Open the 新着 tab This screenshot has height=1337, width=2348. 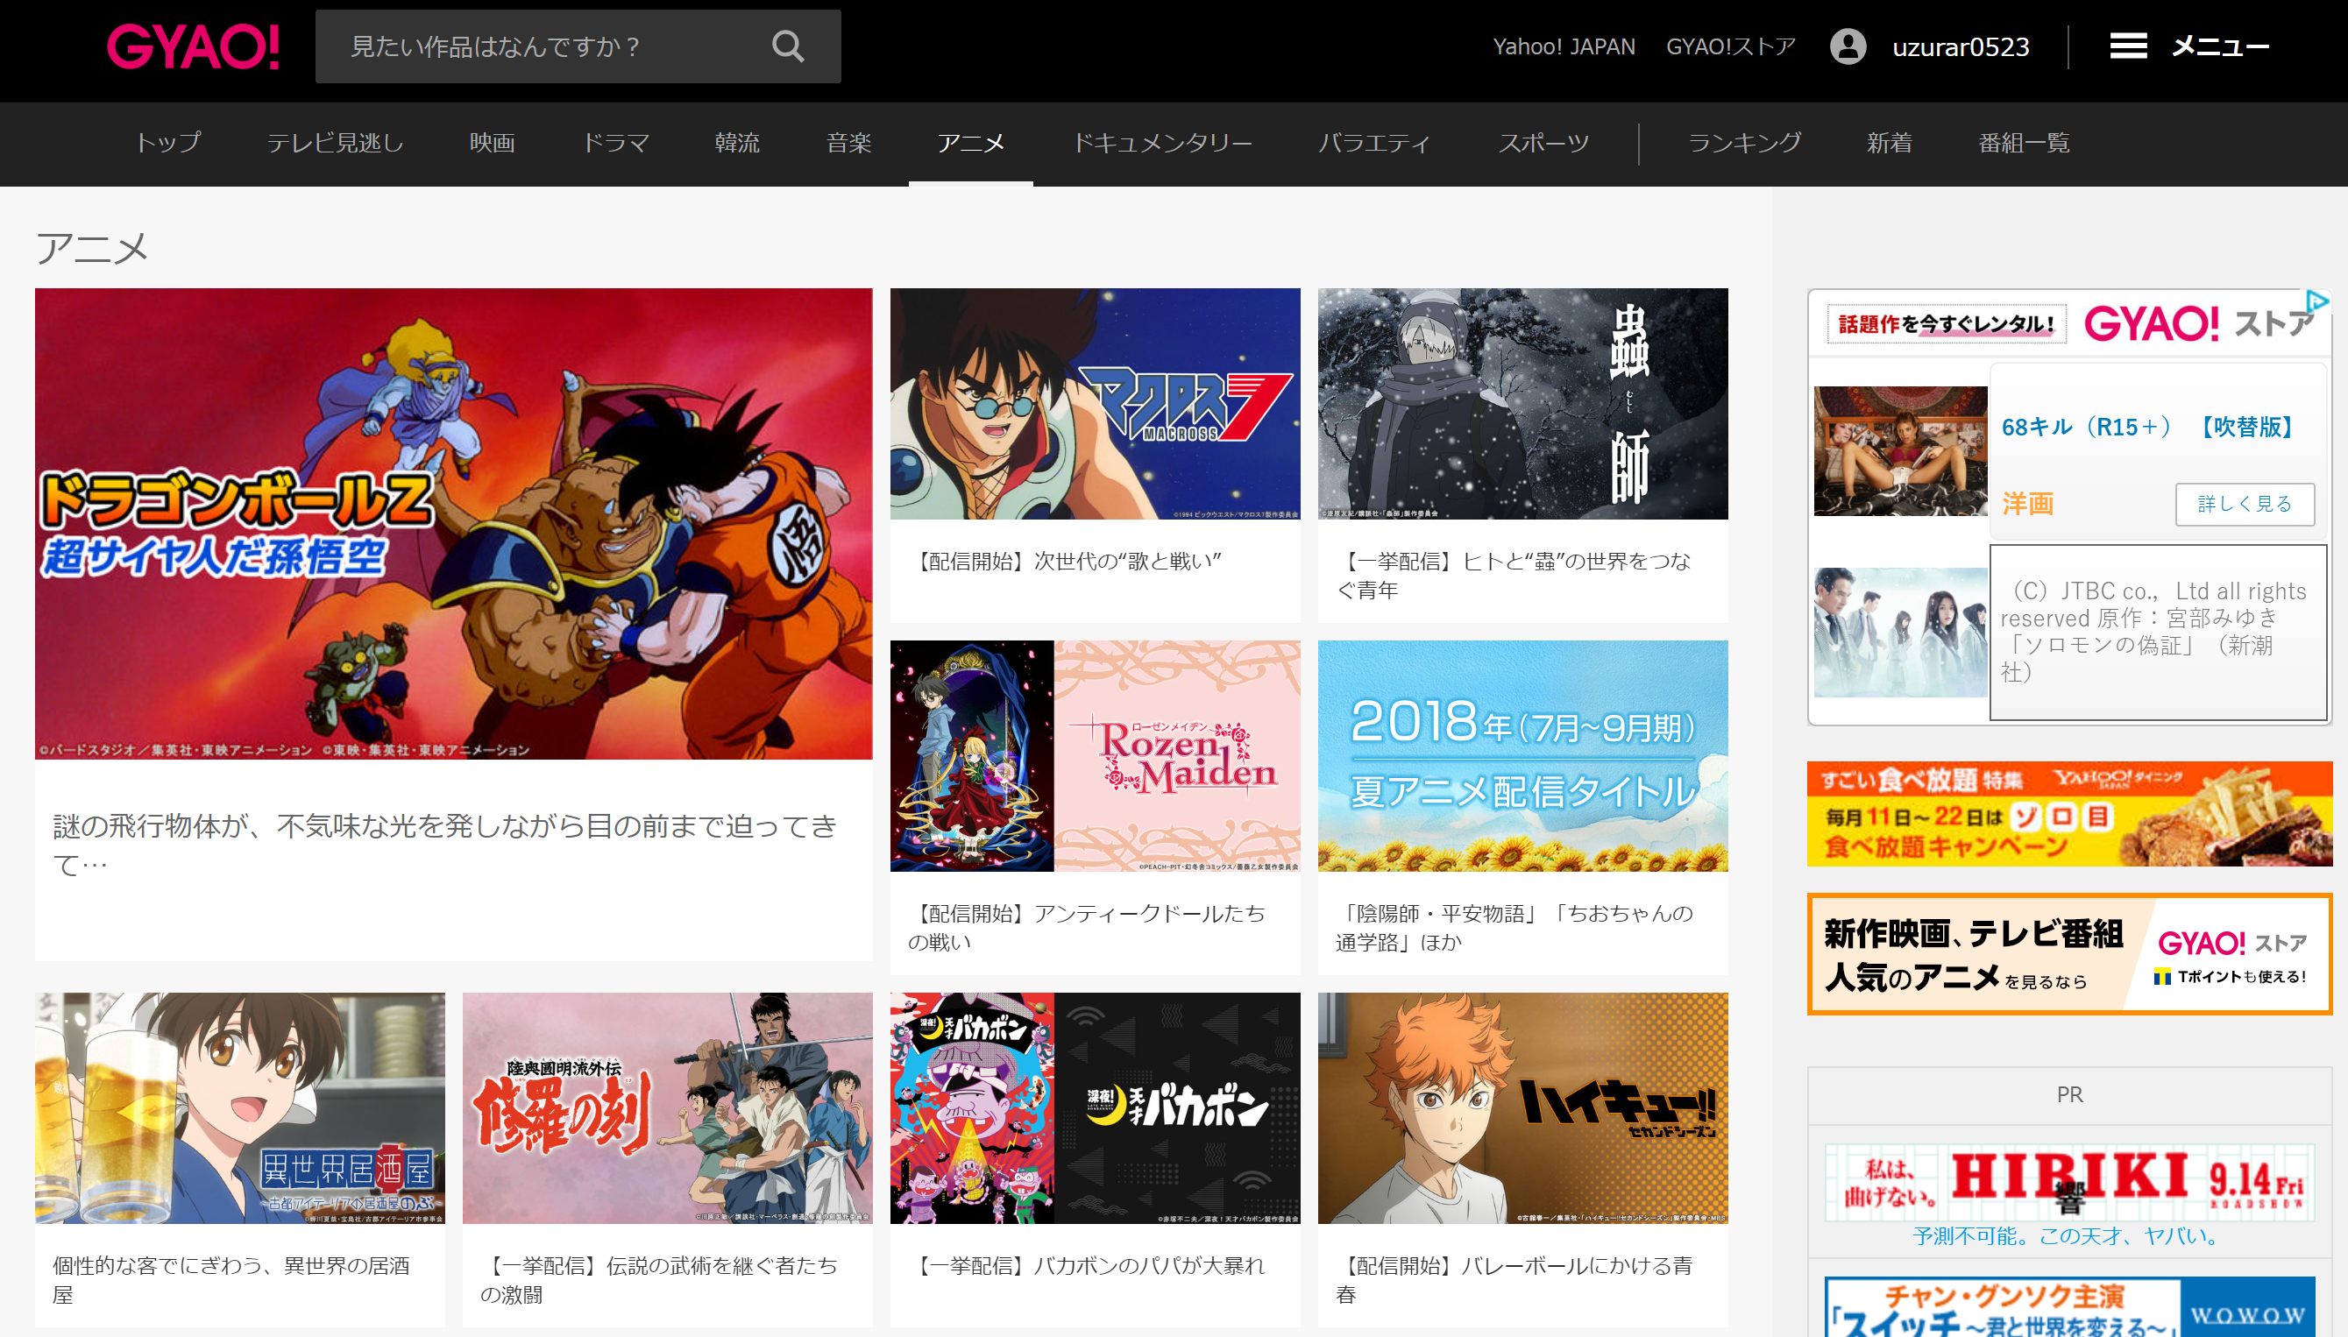click(x=1890, y=142)
